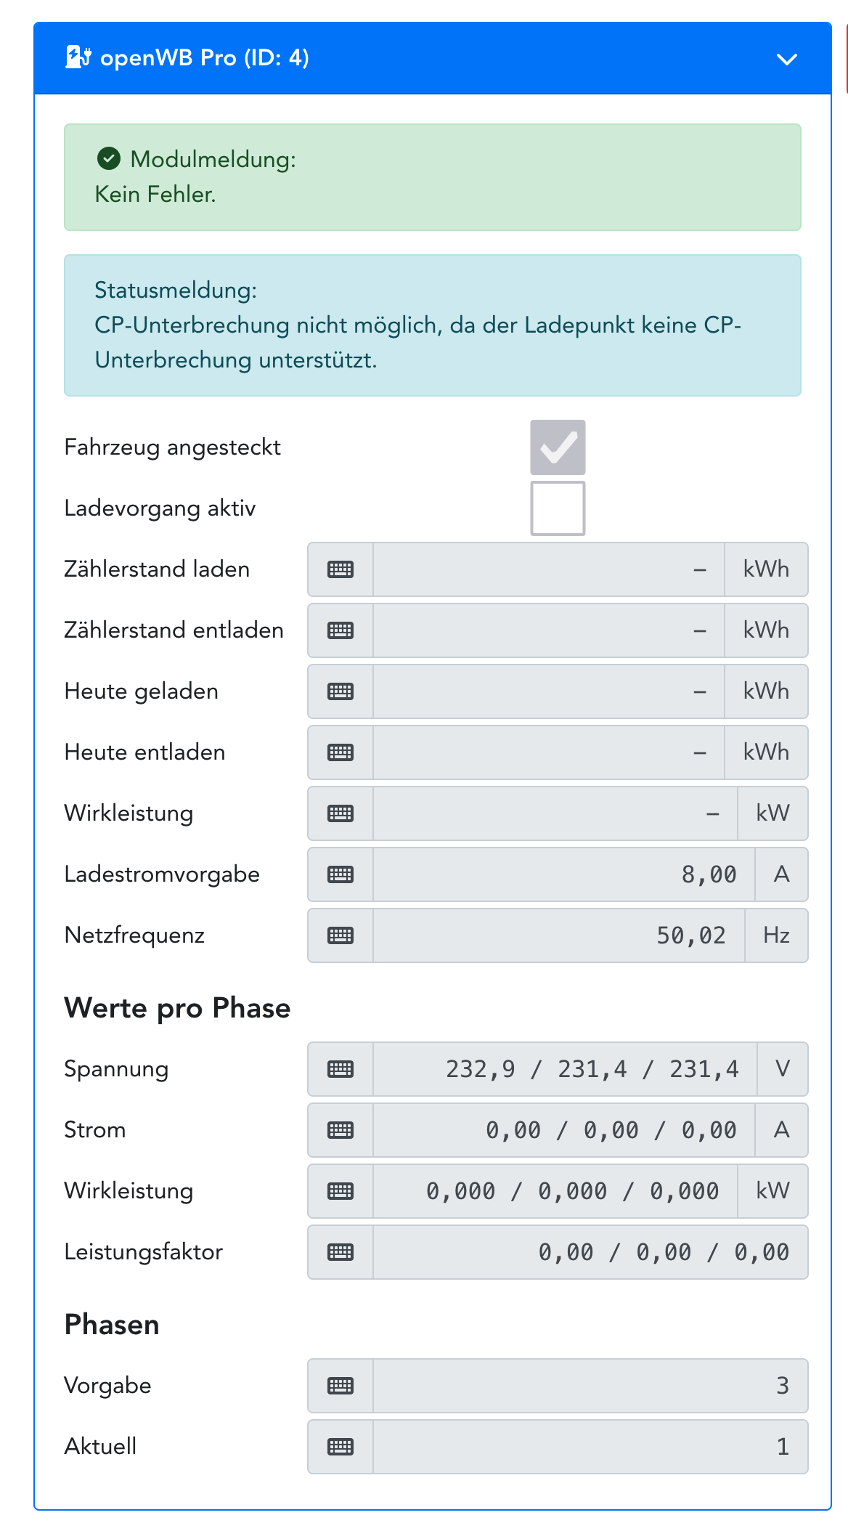Click the charging station icon in header
Screen dimensions: 848x1531
(78, 57)
